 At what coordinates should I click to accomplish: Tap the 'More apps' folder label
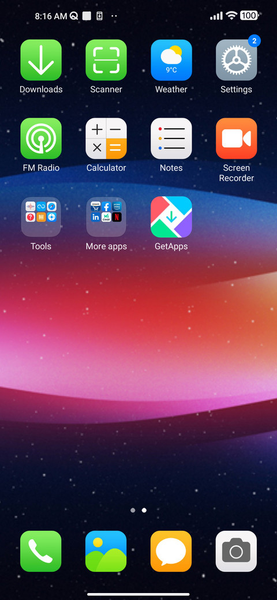coord(106,246)
